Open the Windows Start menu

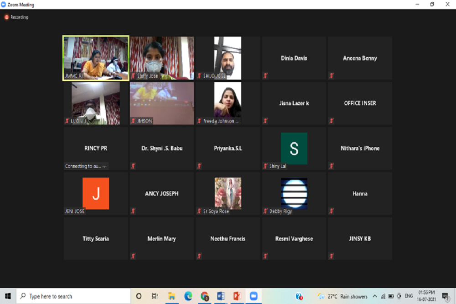pos(8,296)
